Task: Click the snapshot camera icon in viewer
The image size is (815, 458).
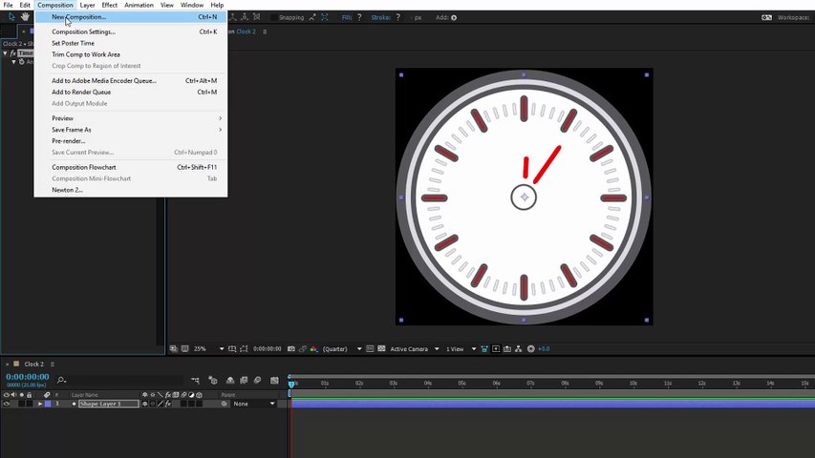Action: click(x=290, y=349)
